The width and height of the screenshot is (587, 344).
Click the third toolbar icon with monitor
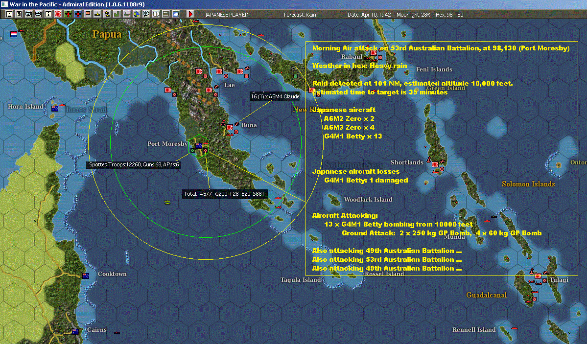coord(29,14)
